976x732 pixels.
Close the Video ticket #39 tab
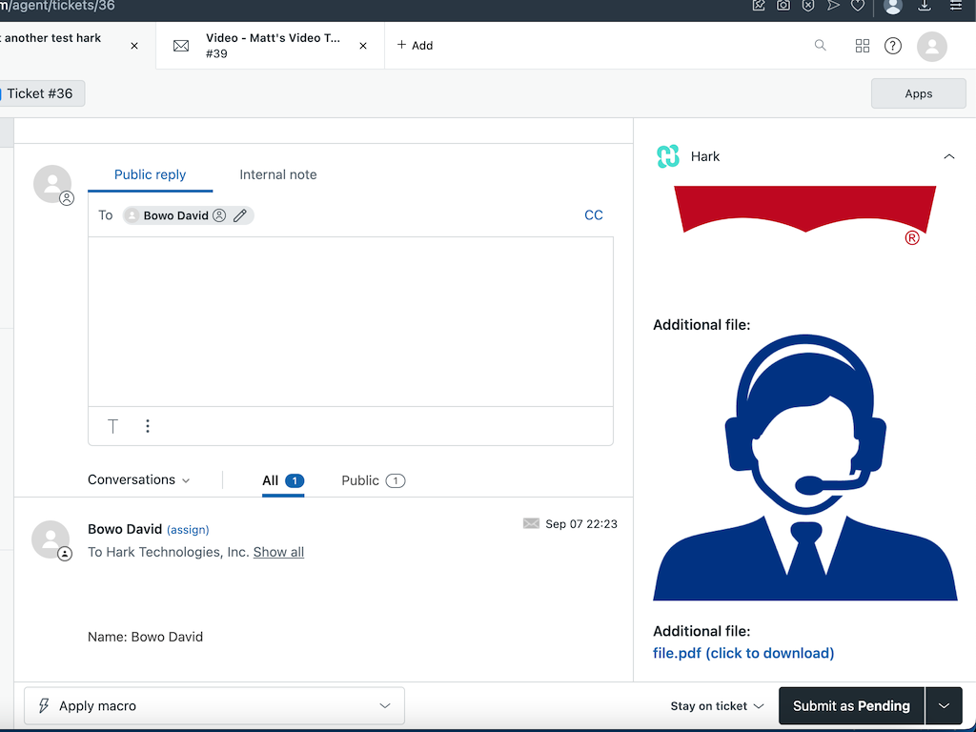[363, 46]
